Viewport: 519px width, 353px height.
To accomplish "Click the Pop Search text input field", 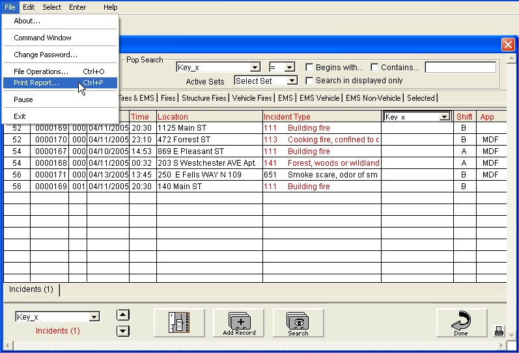I will click(460, 68).
